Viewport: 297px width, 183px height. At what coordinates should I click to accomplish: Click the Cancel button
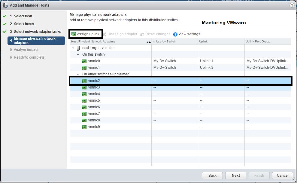point(282,176)
